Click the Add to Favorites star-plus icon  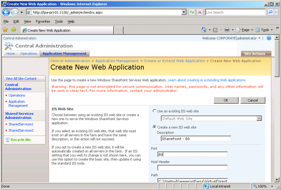(13, 29)
